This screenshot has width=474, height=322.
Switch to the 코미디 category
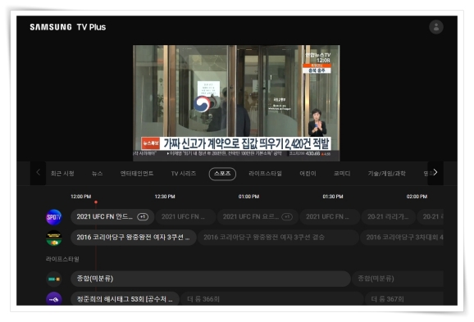click(342, 174)
